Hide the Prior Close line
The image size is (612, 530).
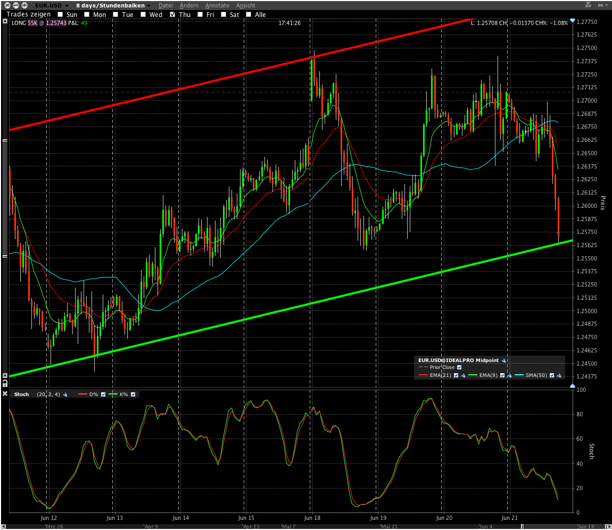(x=459, y=367)
